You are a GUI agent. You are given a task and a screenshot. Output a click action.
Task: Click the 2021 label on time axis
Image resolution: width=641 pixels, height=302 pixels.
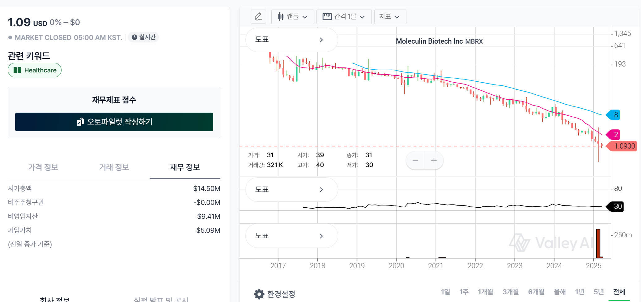[x=436, y=266]
